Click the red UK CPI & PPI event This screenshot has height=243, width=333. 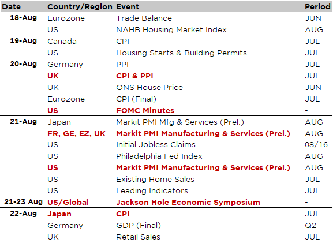[x=134, y=76]
